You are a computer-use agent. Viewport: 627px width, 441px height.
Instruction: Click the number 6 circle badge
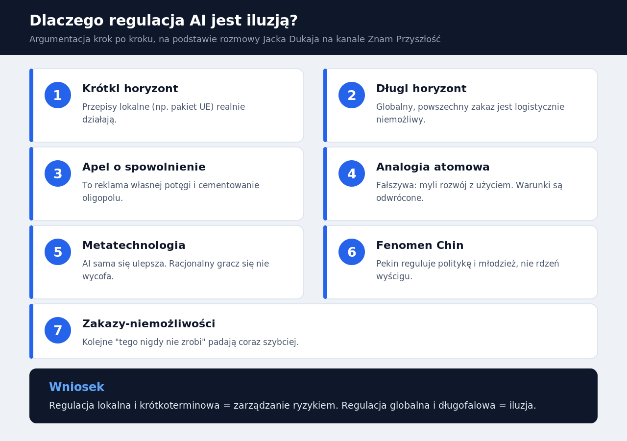352,252
